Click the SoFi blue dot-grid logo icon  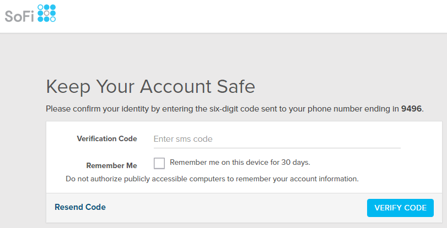[47, 13]
